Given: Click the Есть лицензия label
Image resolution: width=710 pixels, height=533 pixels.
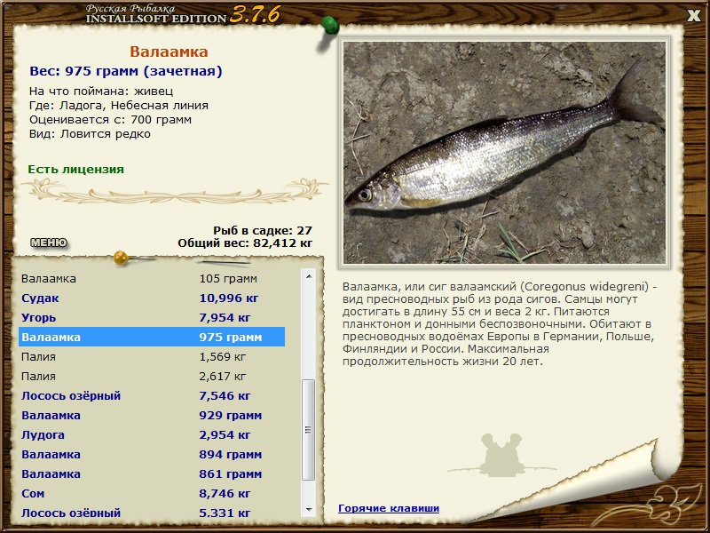Looking at the screenshot, I should [x=75, y=169].
